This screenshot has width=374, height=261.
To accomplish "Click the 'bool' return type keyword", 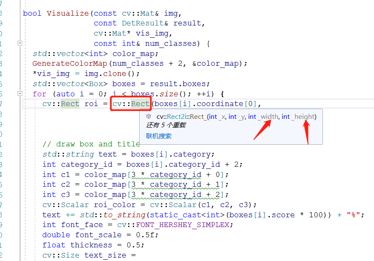I will pos(32,13).
